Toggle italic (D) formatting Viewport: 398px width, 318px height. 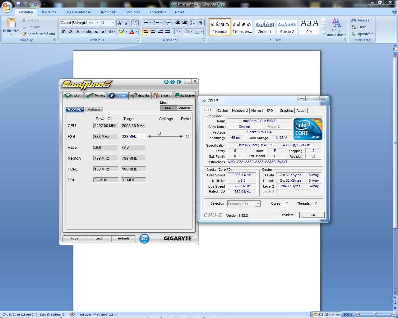click(70, 32)
